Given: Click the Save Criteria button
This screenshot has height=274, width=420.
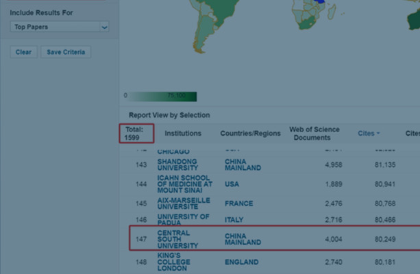Looking at the screenshot, I should pos(66,52).
